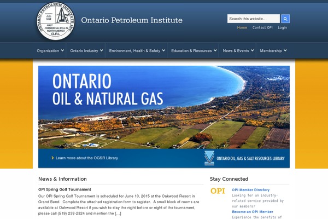Viewport: 328px width, 219px height.
Task: Click the Ontario Oil & Natural Gas banner image
Action: click(x=164, y=107)
